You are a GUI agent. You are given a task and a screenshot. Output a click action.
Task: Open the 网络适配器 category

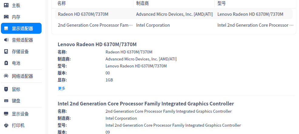click(x=22, y=76)
